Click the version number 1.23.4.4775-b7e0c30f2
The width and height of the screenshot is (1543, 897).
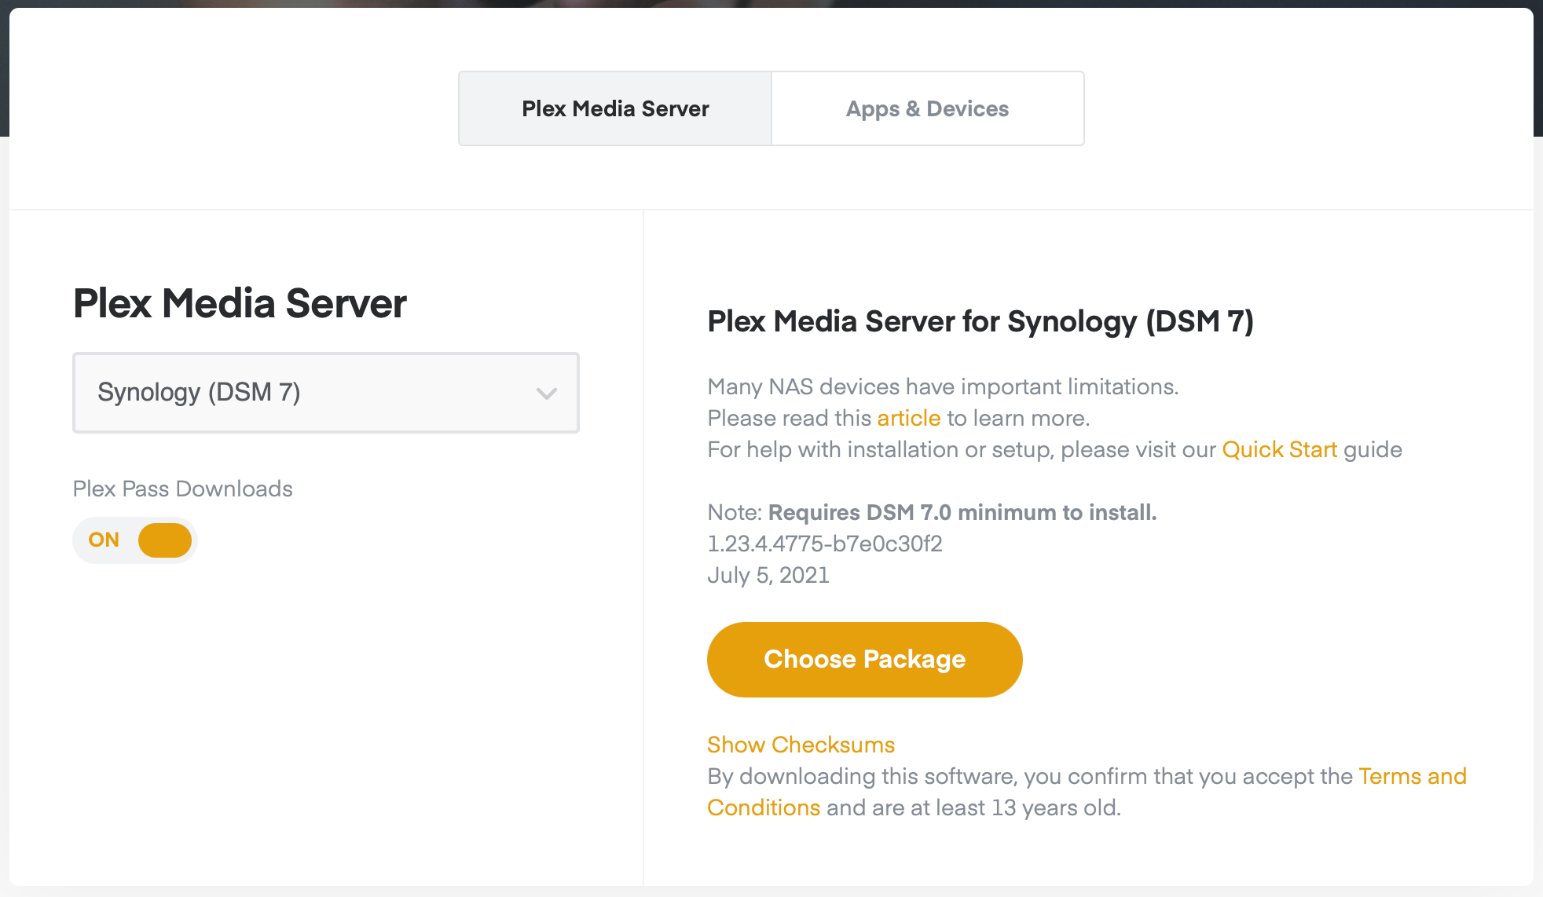click(825, 544)
